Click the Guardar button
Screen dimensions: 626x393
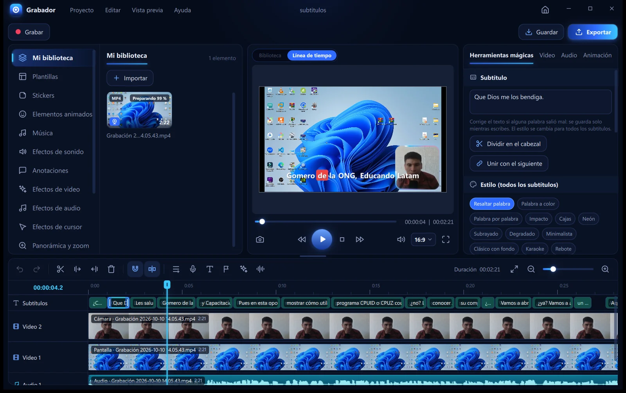click(x=541, y=32)
